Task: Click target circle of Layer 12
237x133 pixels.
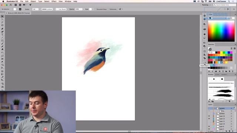Action: 231,119
